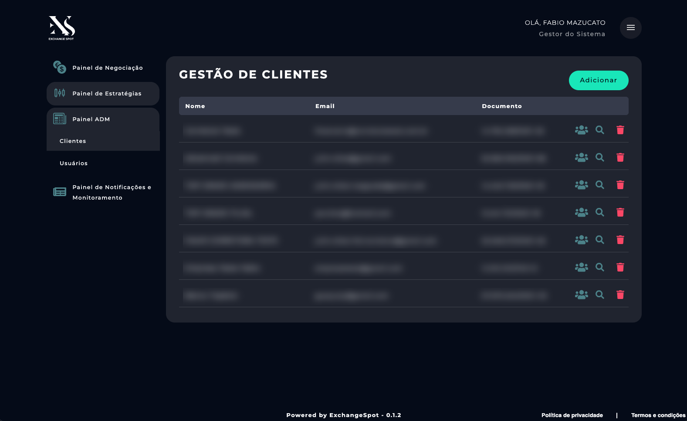The image size is (687, 421).
Task: Open group icon in fifth client row
Action: (581, 240)
